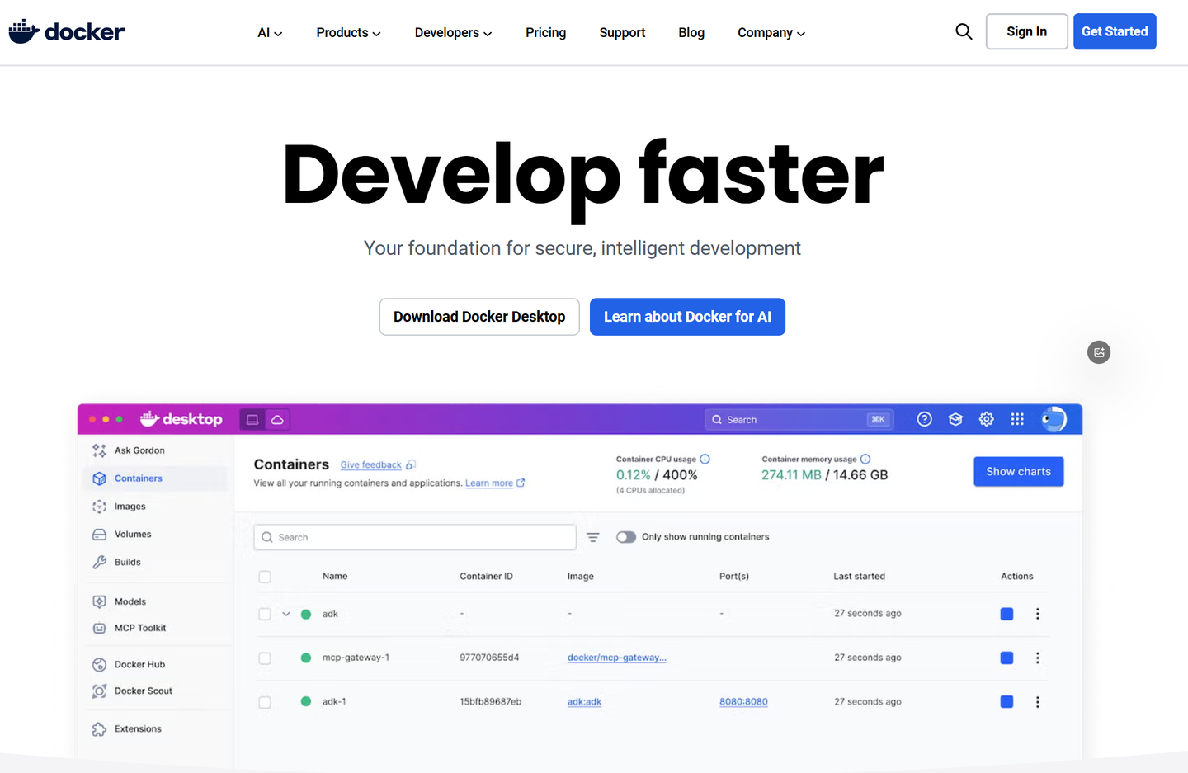Click the help question mark icon
The image size is (1188, 773).
(925, 419)
